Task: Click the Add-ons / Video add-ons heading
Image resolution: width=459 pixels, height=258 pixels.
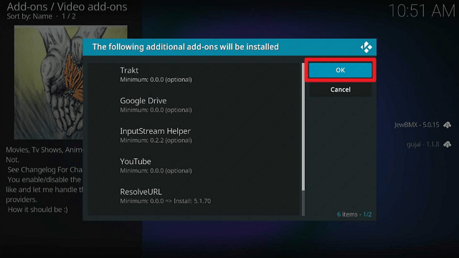Action: tap(67, 6)
